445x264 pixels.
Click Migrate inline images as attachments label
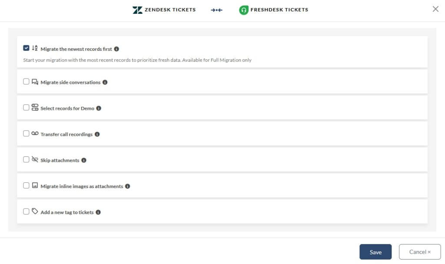point(82,186)
